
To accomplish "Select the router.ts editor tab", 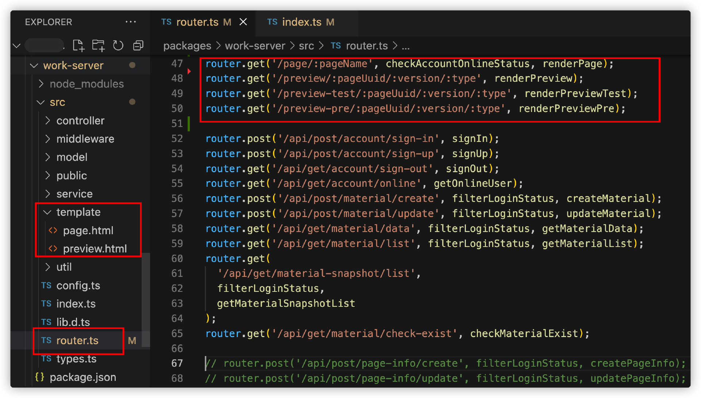I will coord(197,22).
